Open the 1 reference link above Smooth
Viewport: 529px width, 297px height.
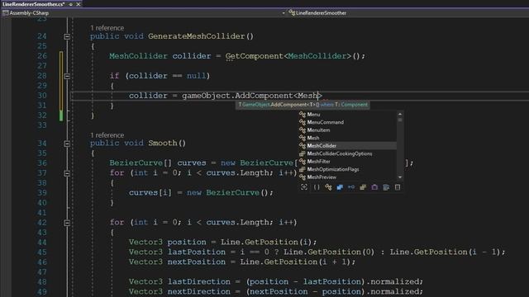pos(107,135)
